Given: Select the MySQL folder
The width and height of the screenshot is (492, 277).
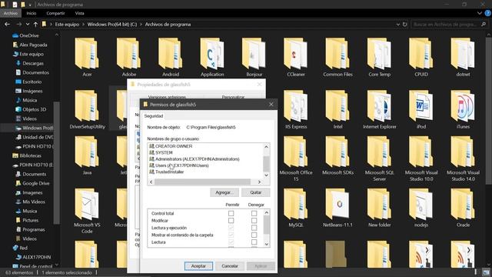Looking at the screenshot, I should (295, 208).
